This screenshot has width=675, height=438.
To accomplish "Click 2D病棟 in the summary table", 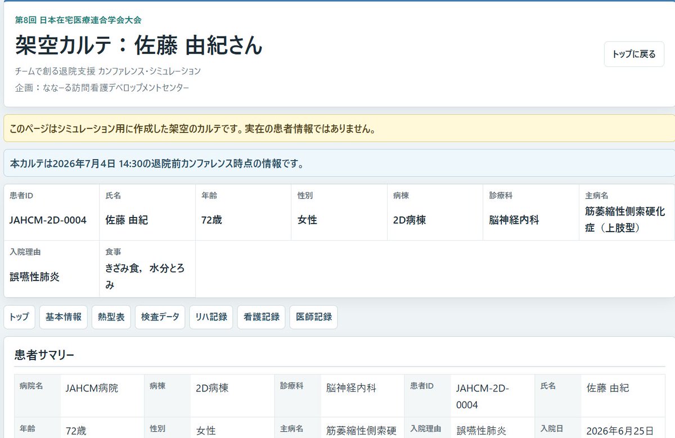I will 212,388.
